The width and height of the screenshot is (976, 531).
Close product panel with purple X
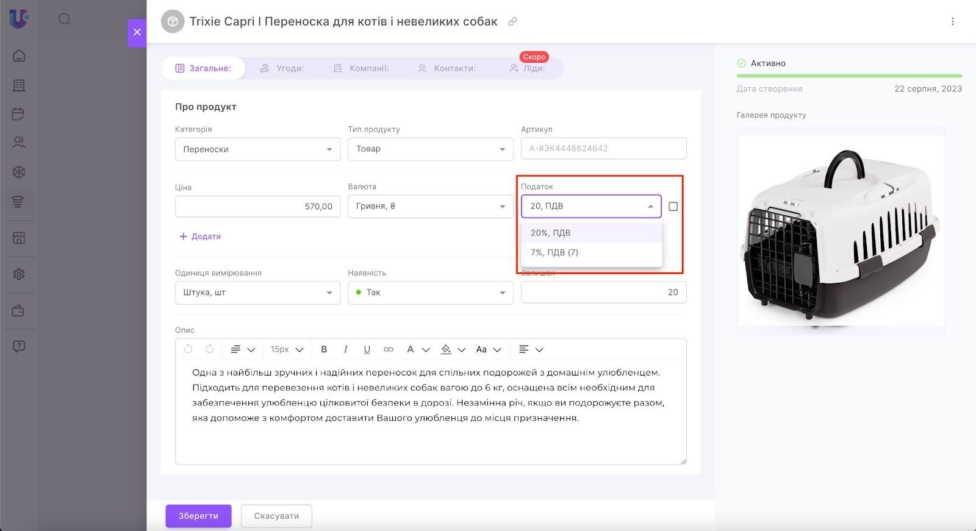[x=137, y=32]
